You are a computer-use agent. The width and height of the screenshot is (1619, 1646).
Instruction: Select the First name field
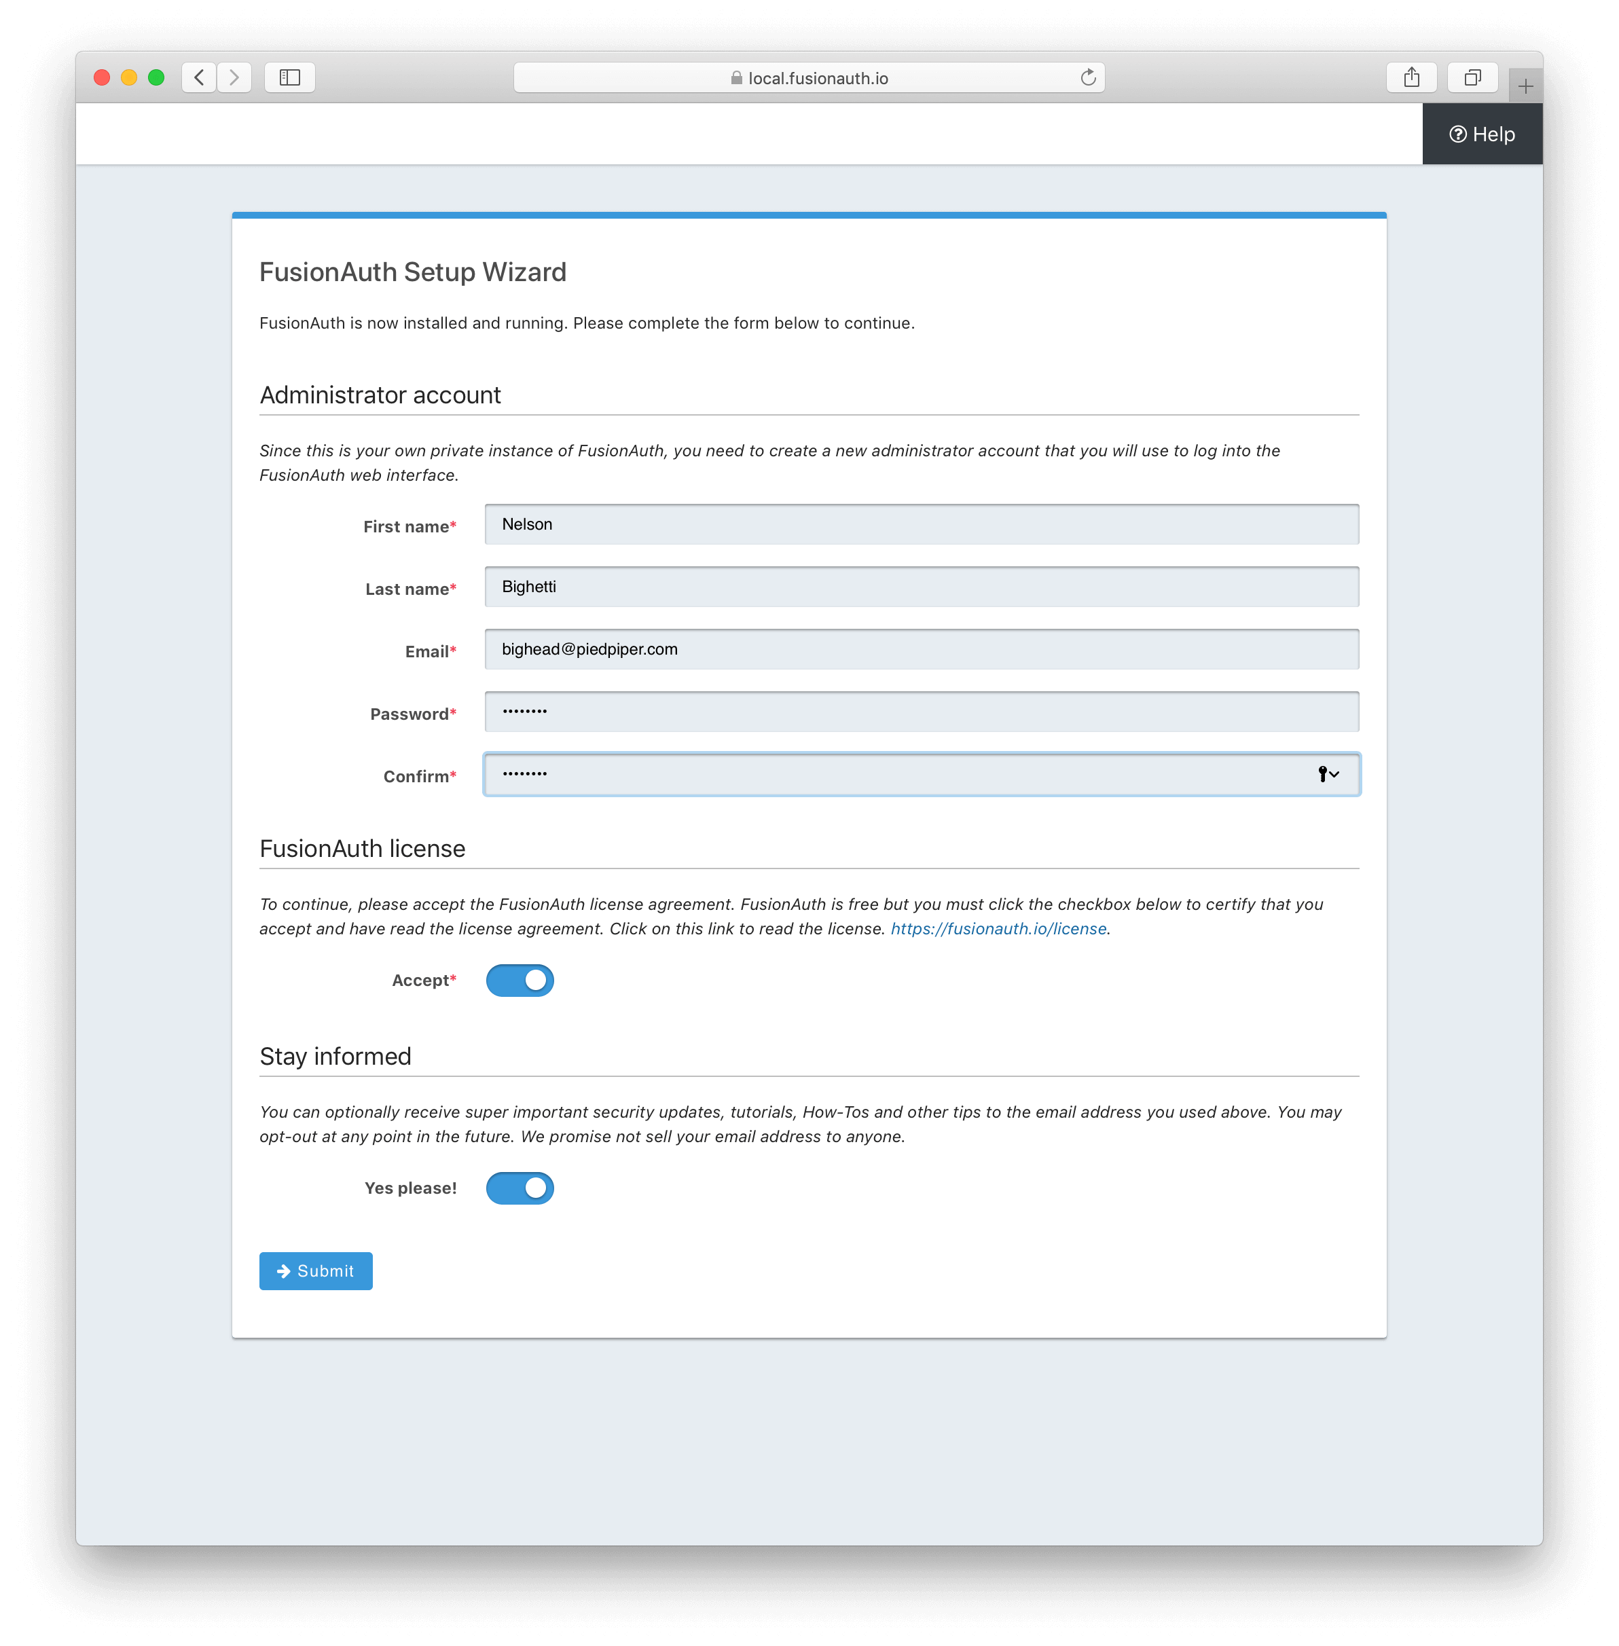[x=921, y=524]
